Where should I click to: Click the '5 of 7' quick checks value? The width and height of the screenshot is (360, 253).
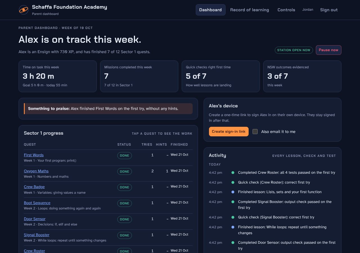coord(196,76)
